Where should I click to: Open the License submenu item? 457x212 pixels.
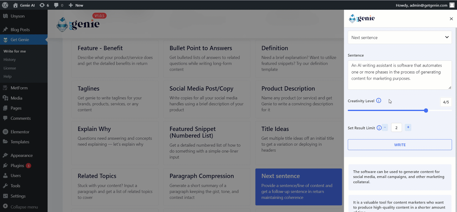[x=10, y=68]
